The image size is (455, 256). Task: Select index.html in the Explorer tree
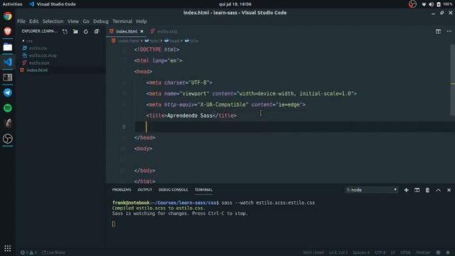click(x=37, y=70)
